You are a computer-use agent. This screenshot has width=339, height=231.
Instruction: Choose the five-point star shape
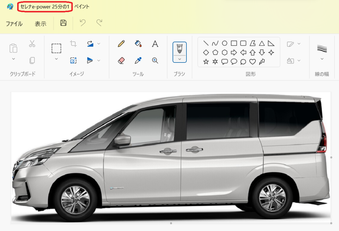[x=206, y=61]
